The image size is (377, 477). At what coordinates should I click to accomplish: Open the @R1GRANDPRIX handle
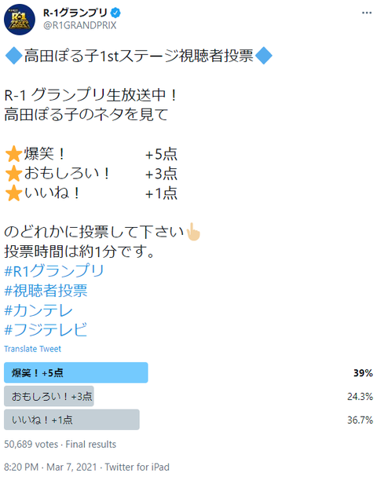[79, 25]
